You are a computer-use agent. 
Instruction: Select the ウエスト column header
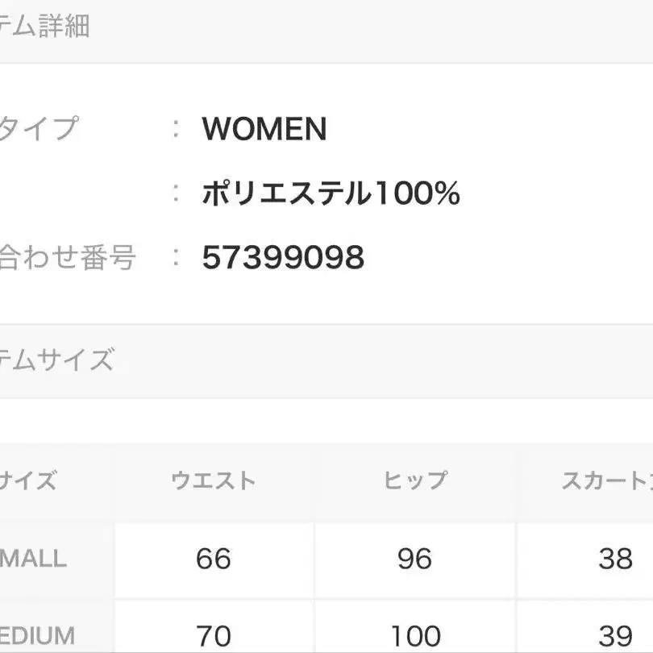214,481
